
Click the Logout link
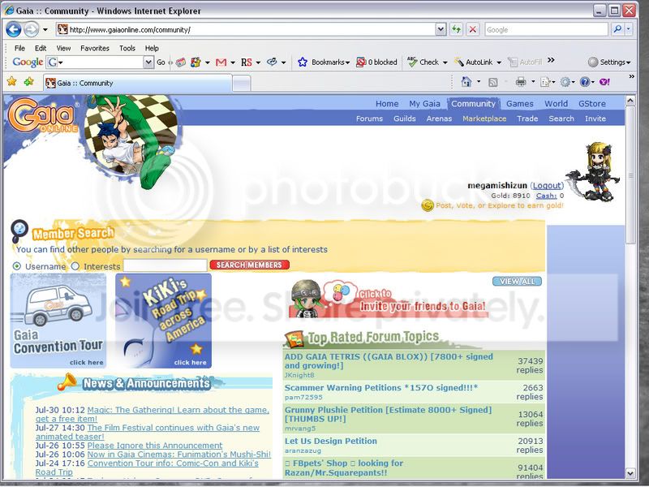[x=547, y=186]
